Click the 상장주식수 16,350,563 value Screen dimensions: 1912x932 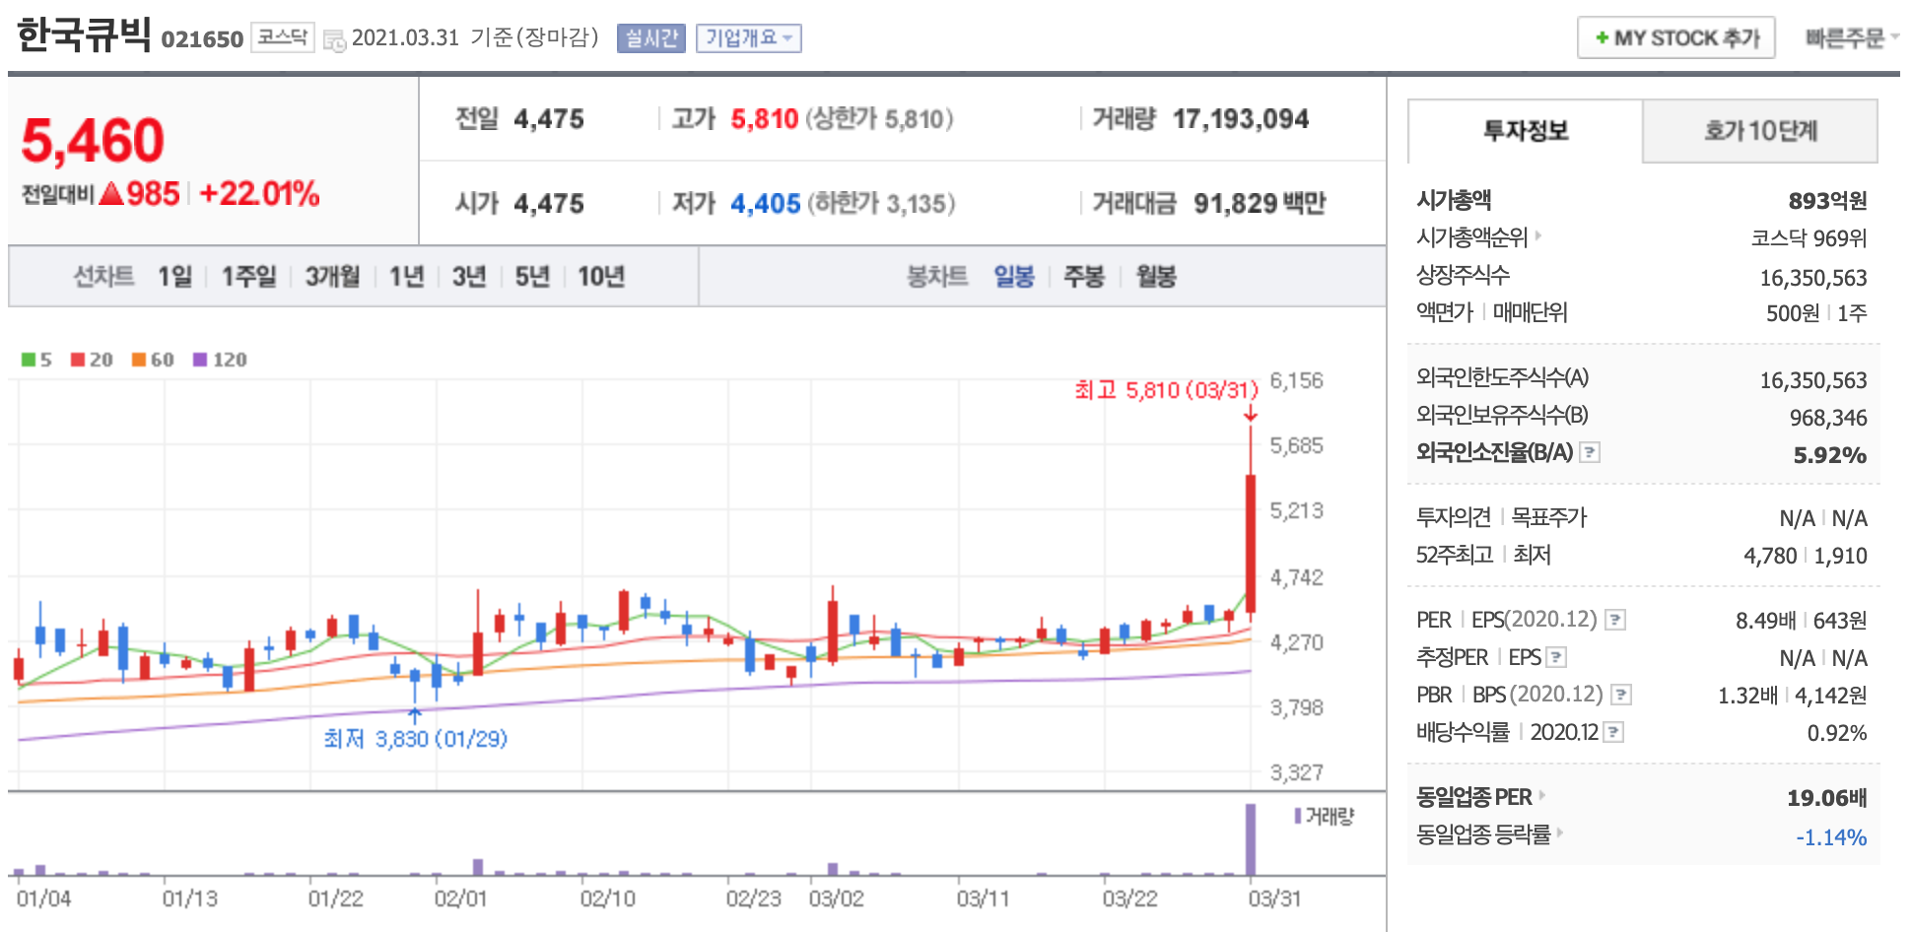(x=1813, y=278)
